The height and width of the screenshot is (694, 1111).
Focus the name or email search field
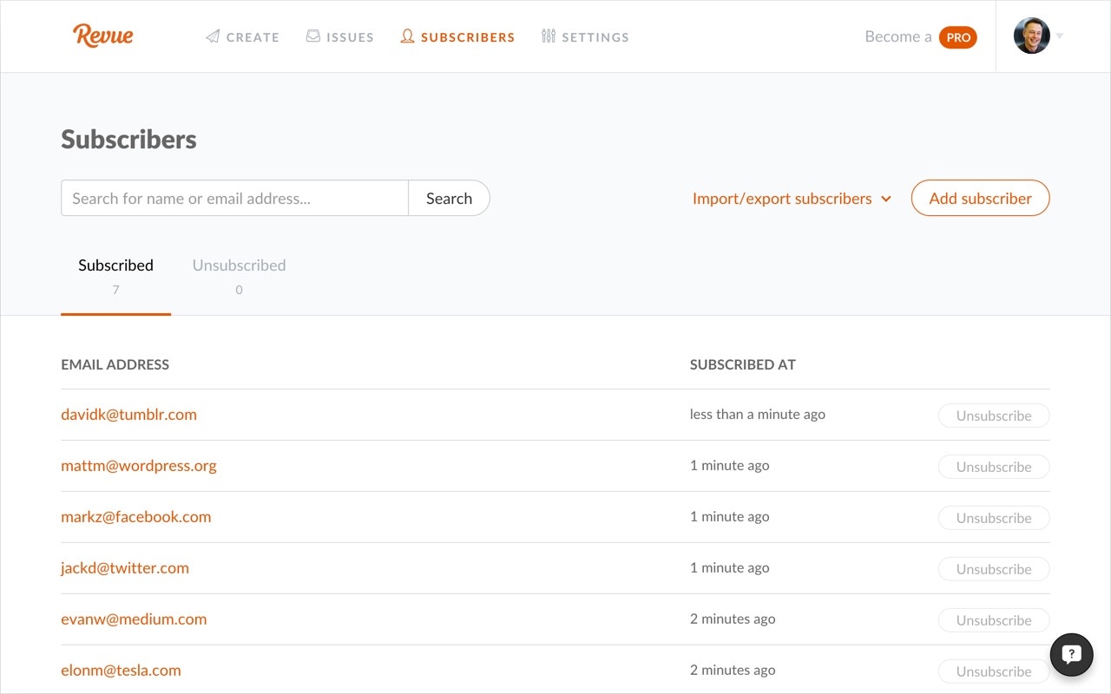234,198
